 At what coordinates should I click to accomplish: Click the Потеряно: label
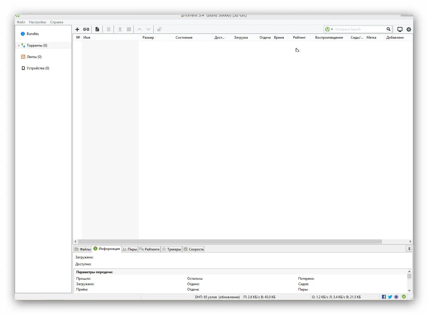point(306,279)
